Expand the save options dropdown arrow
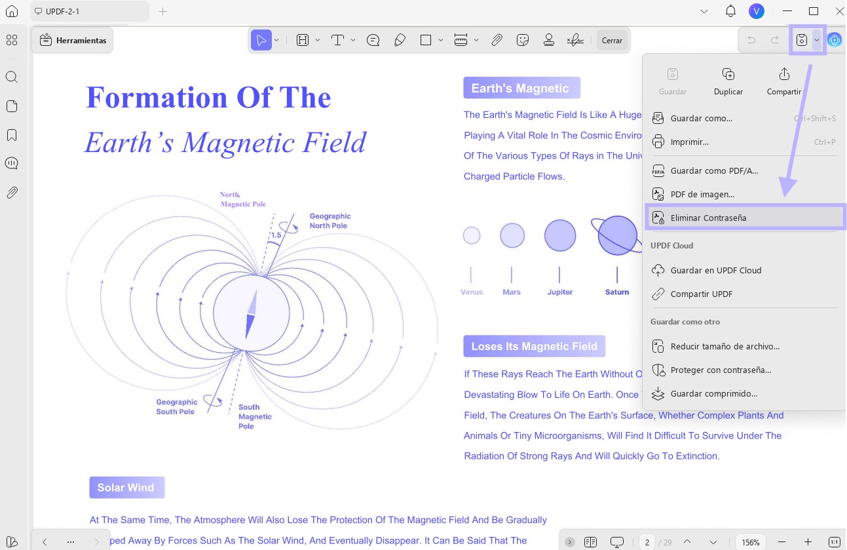The image size is (847, 550). pos(817,40)
